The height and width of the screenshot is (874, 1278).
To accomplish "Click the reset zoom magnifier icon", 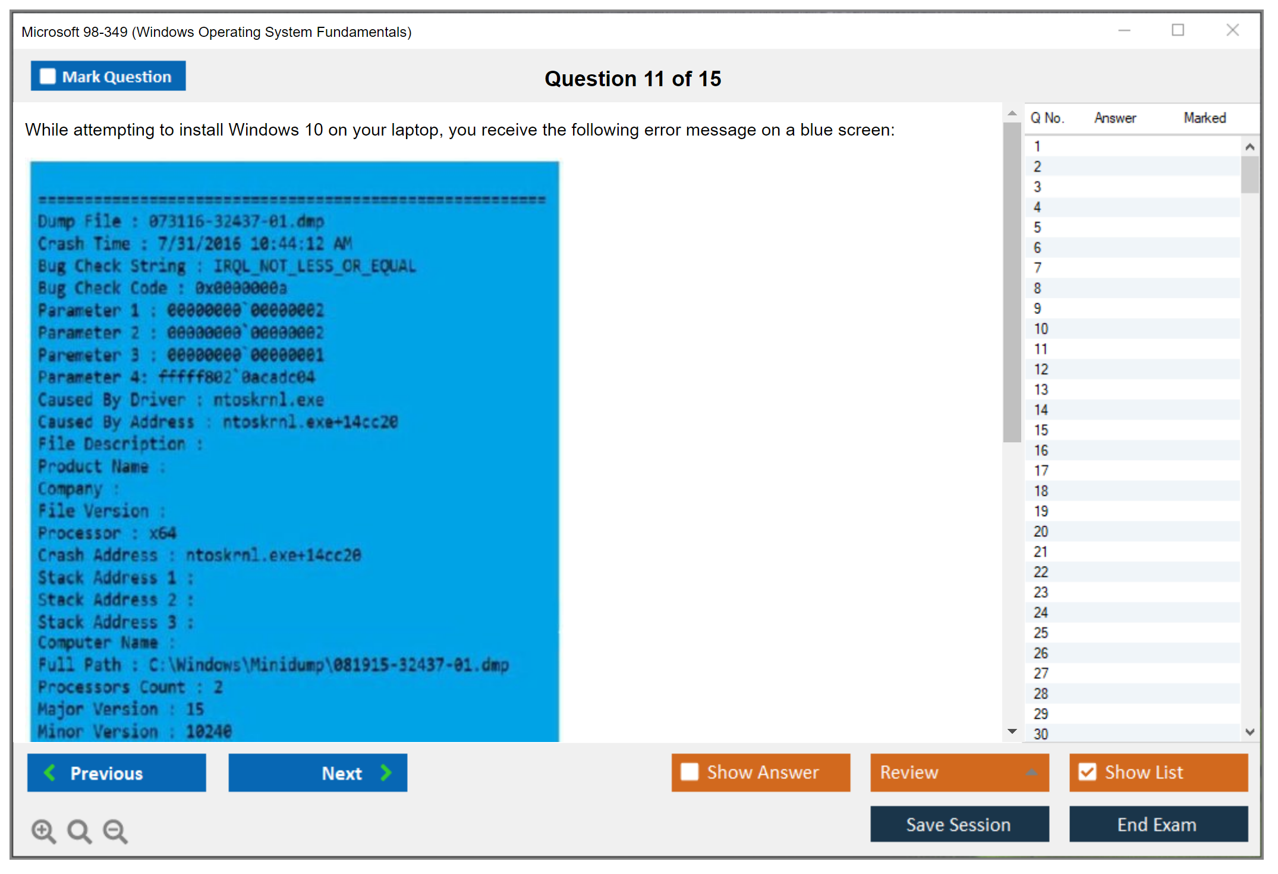I will coord(78,831).
